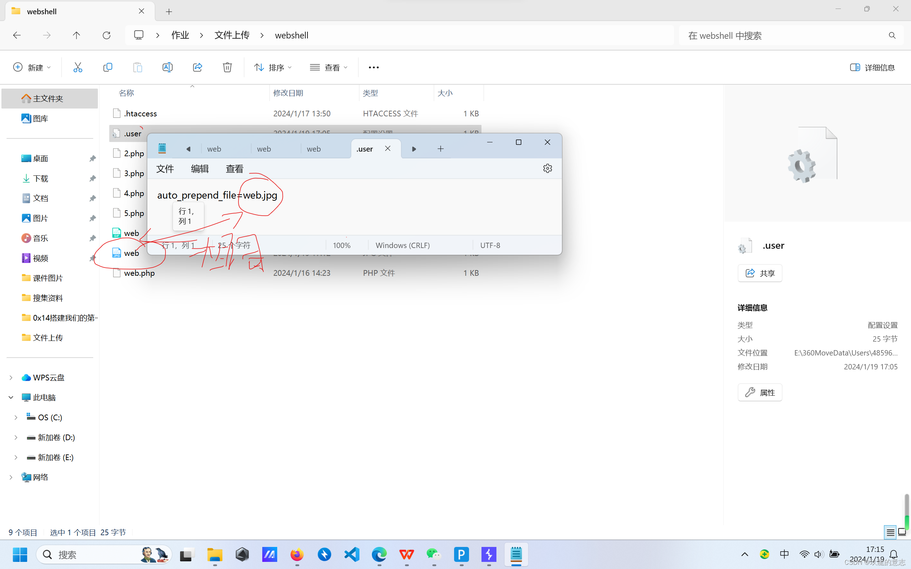Click the clock showing 17:15
This screenshot has width=911, height=569.
pyautogui.click(x=875, y=549)
